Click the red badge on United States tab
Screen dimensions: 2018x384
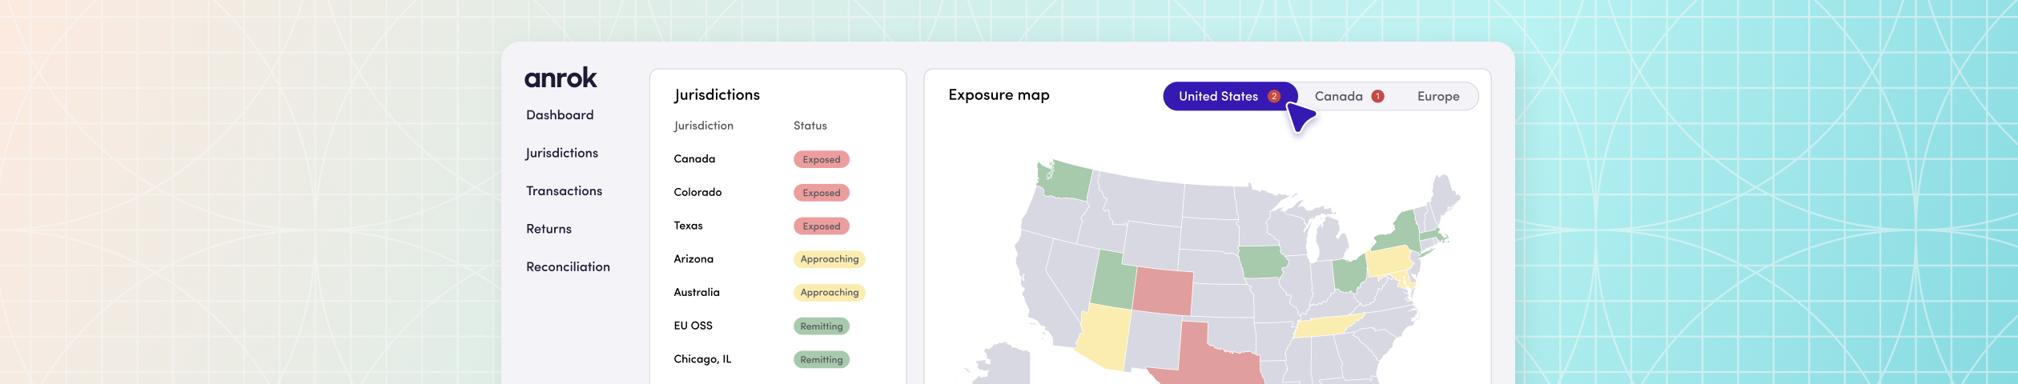(x=1273, y=96)
